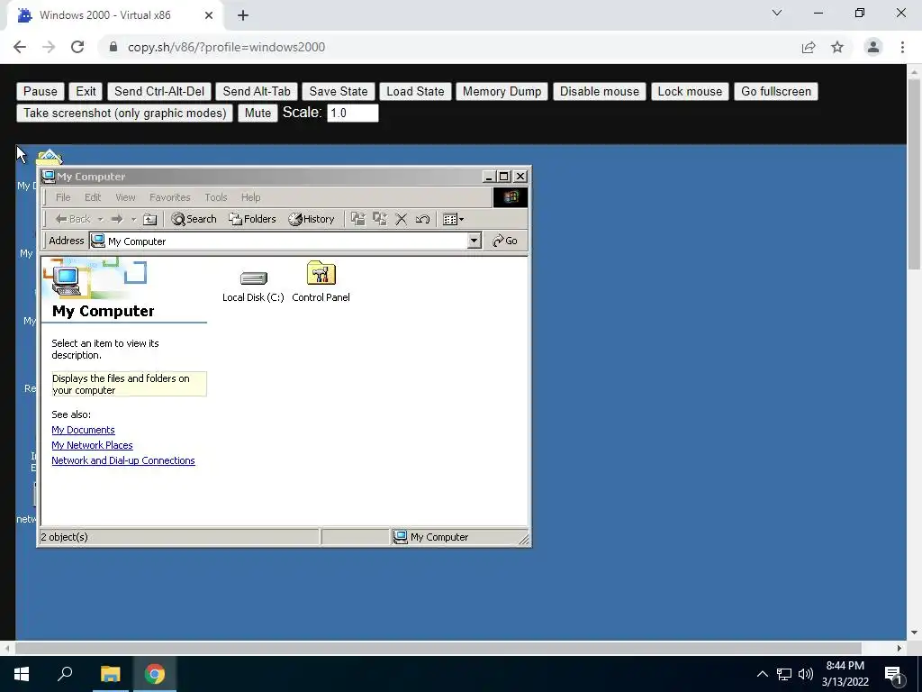Click the Chrome taskbar icon

(x=155, y=674)
